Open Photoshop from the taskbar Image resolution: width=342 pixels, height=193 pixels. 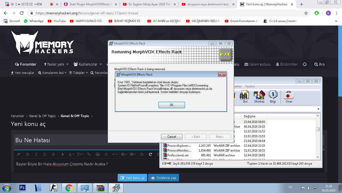pos(22,188)
